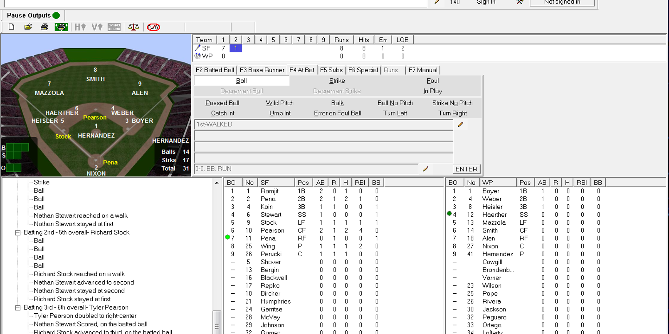Image resolution: width=669 pixels, height=334 pixels.
Task: Click Passed Ball
Action: click(222, 103)
